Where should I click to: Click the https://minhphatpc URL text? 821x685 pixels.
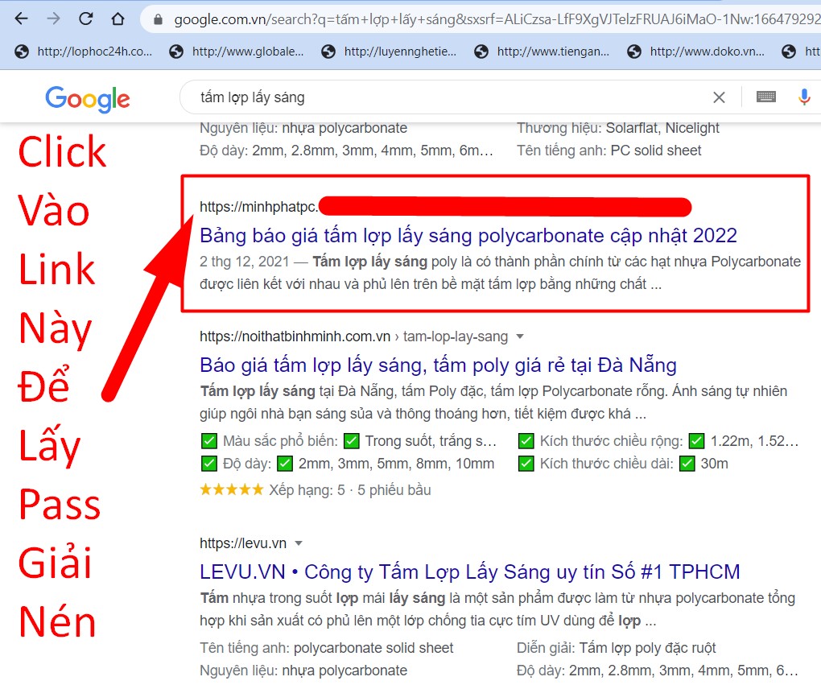258,207
